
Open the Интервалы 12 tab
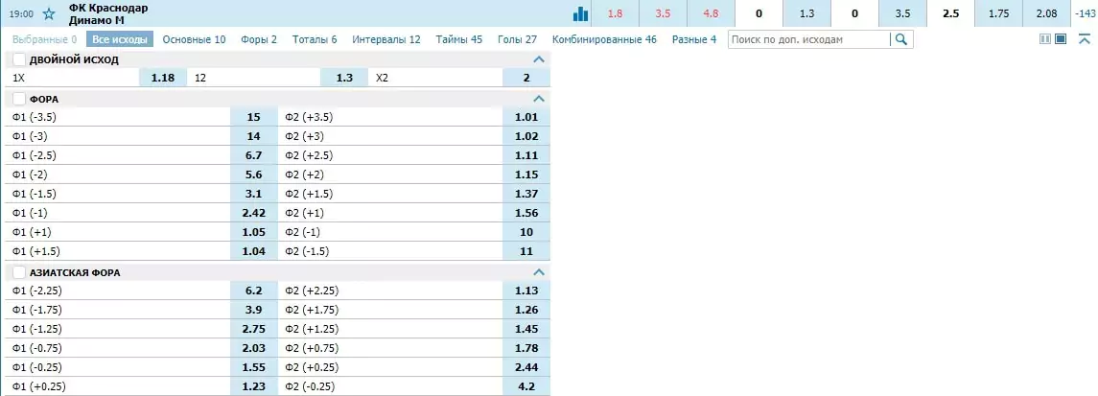pyautogui.click(x=386, y=39)
